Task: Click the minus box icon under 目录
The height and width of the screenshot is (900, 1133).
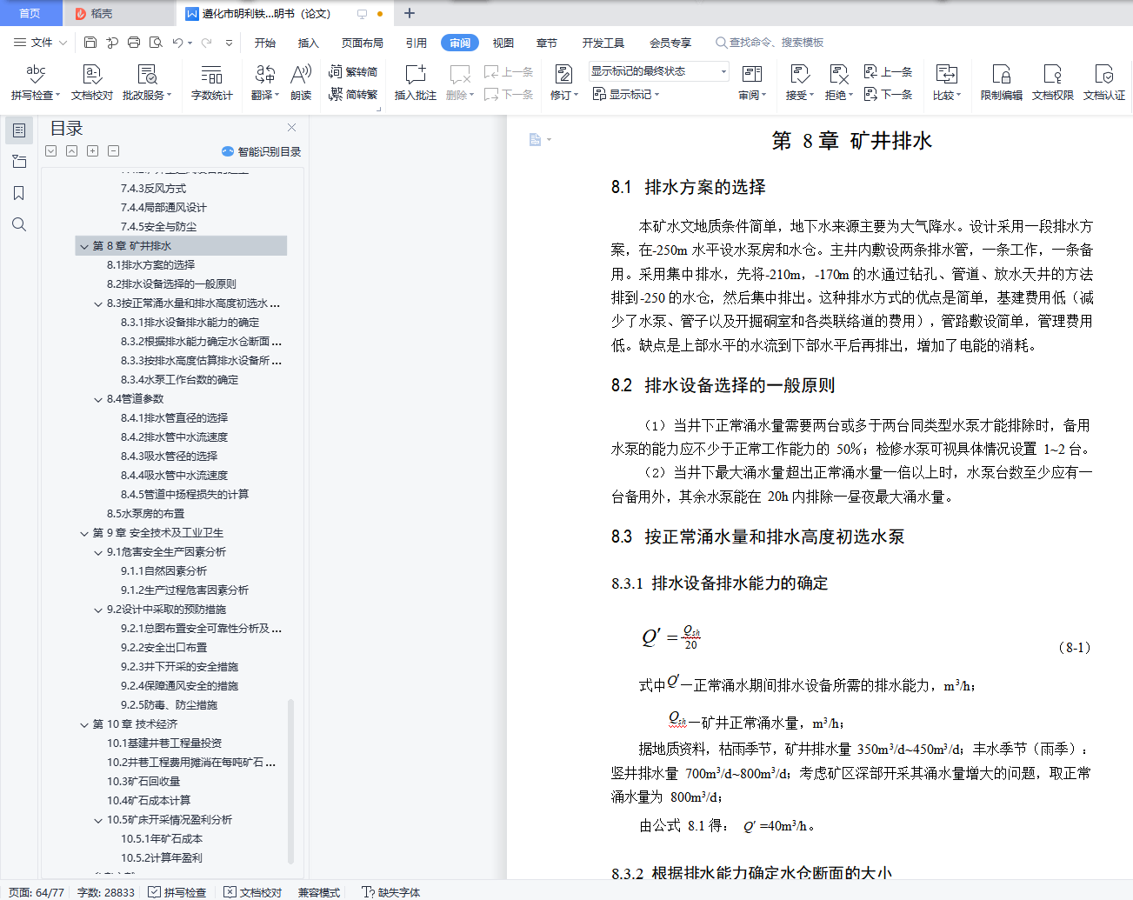Action: tap(114, 151)
